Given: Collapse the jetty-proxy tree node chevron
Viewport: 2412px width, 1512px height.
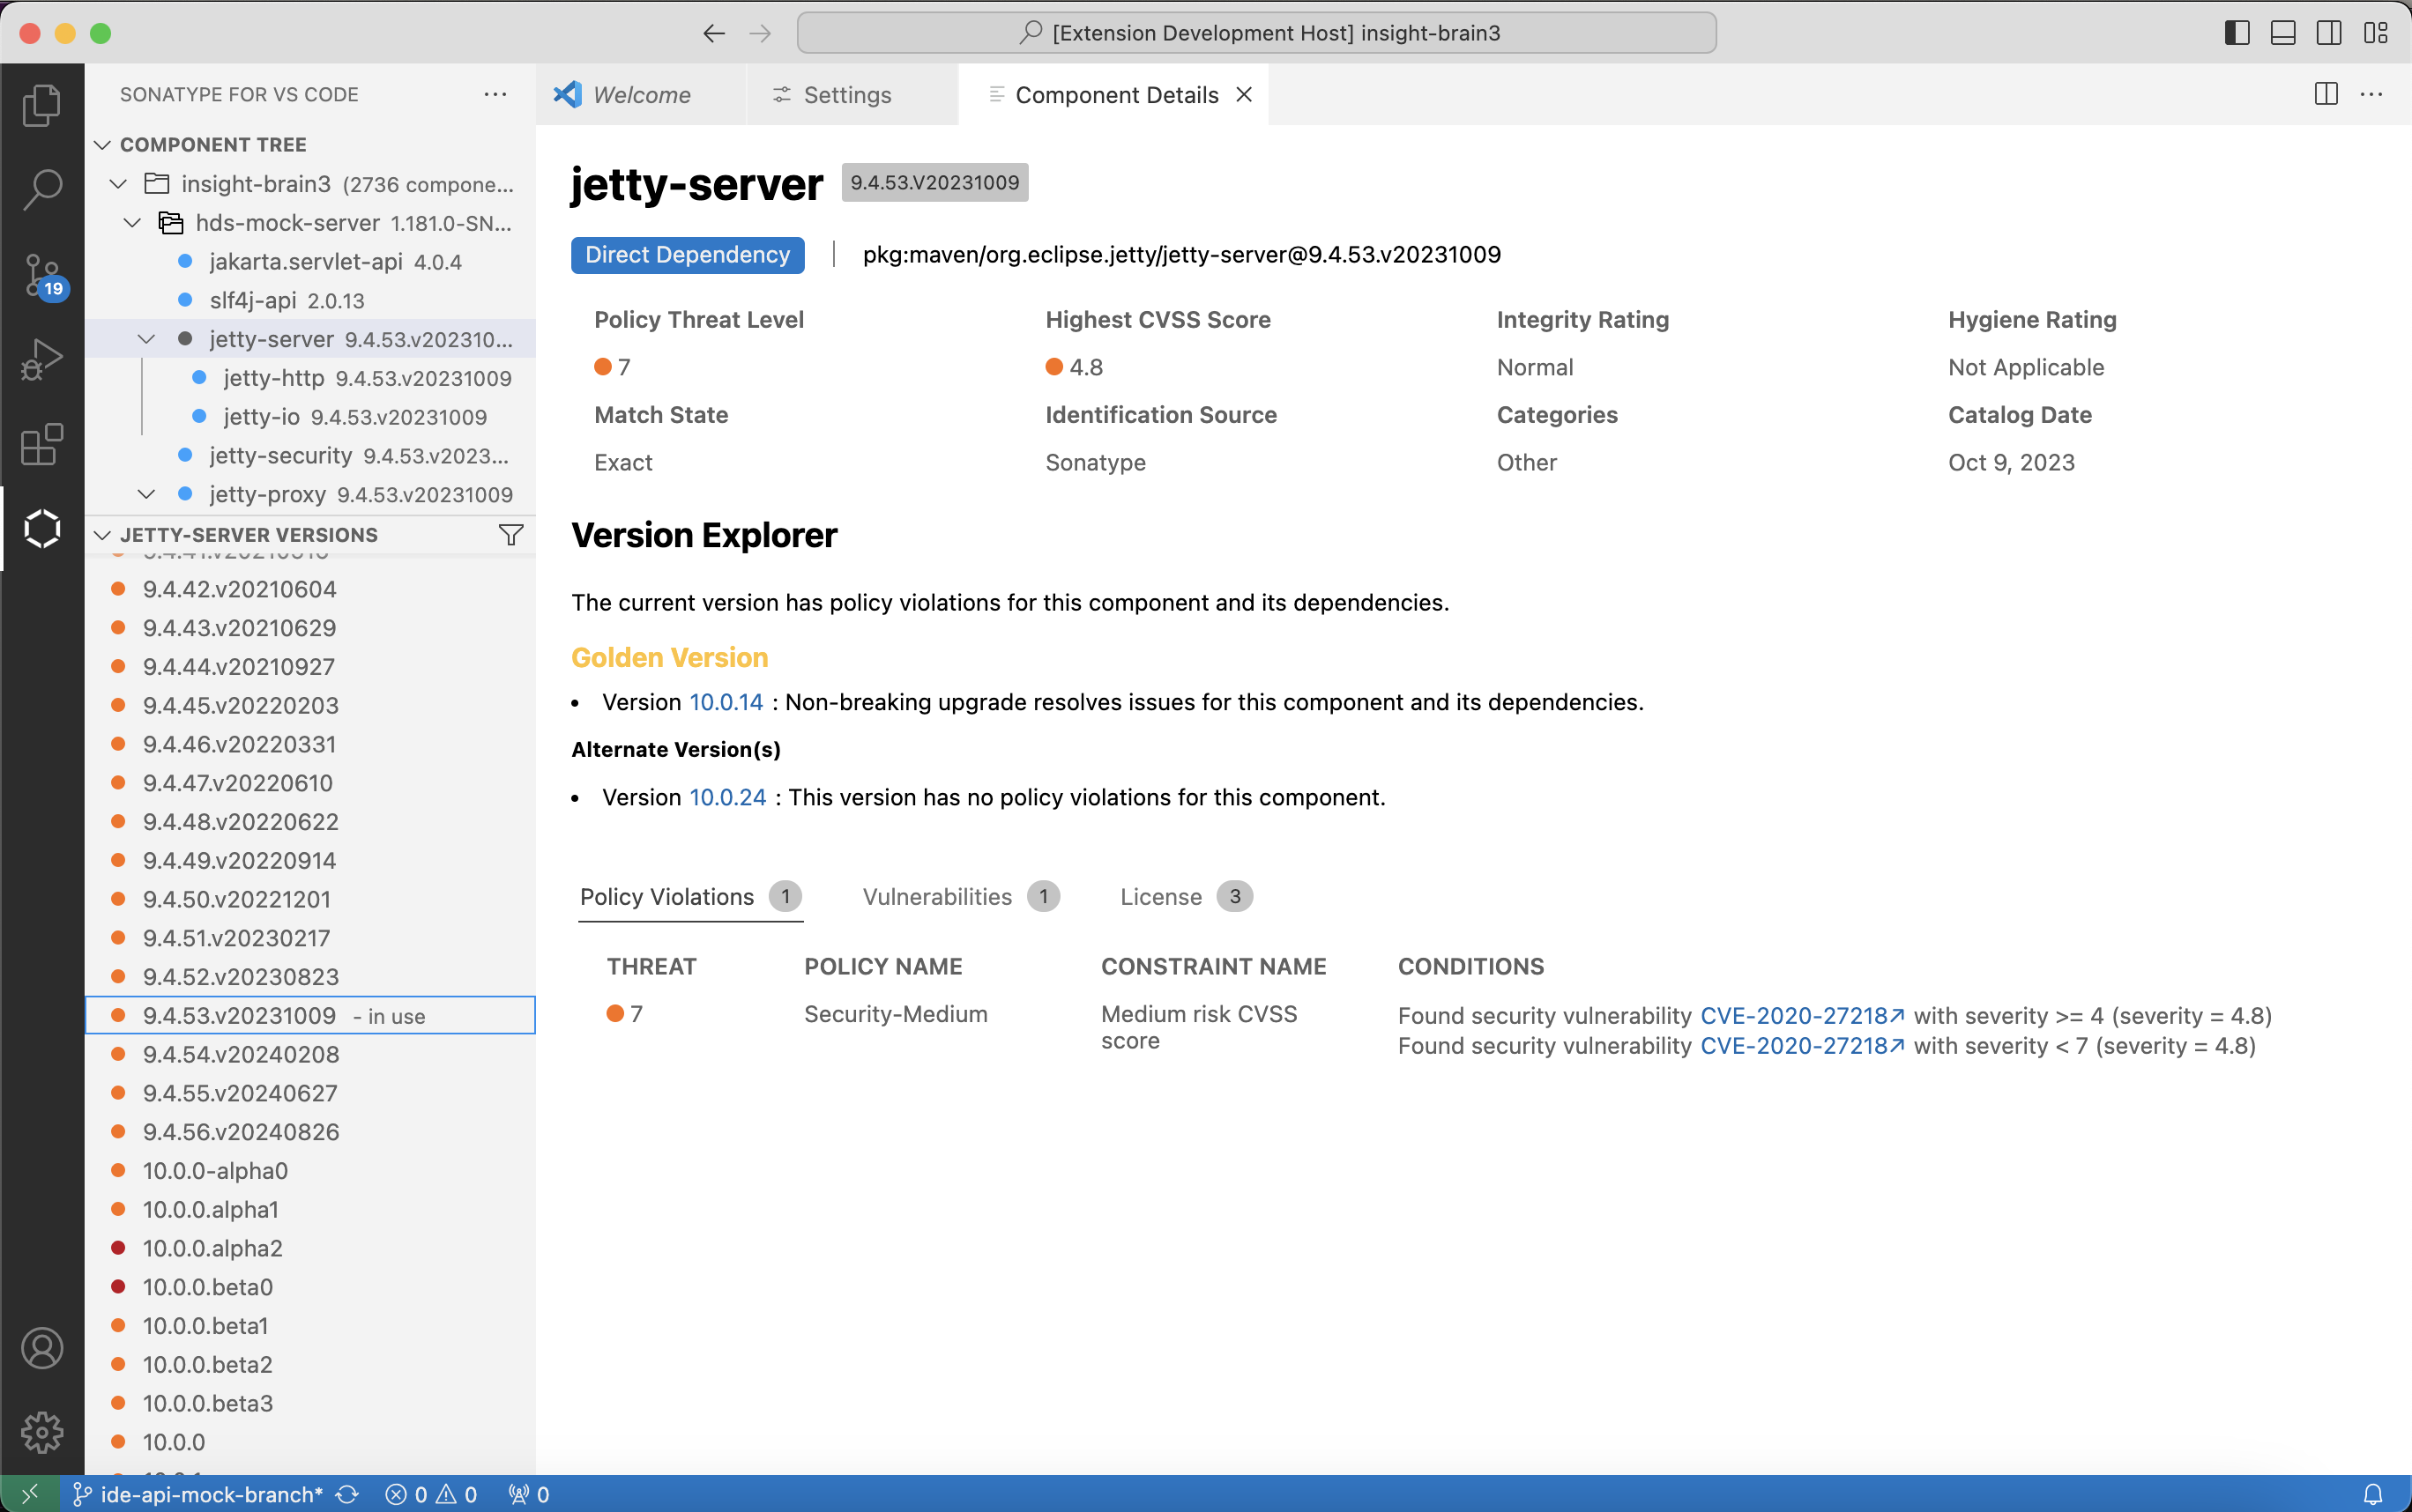Looking at the screenshot, I should tap(146, 494).
